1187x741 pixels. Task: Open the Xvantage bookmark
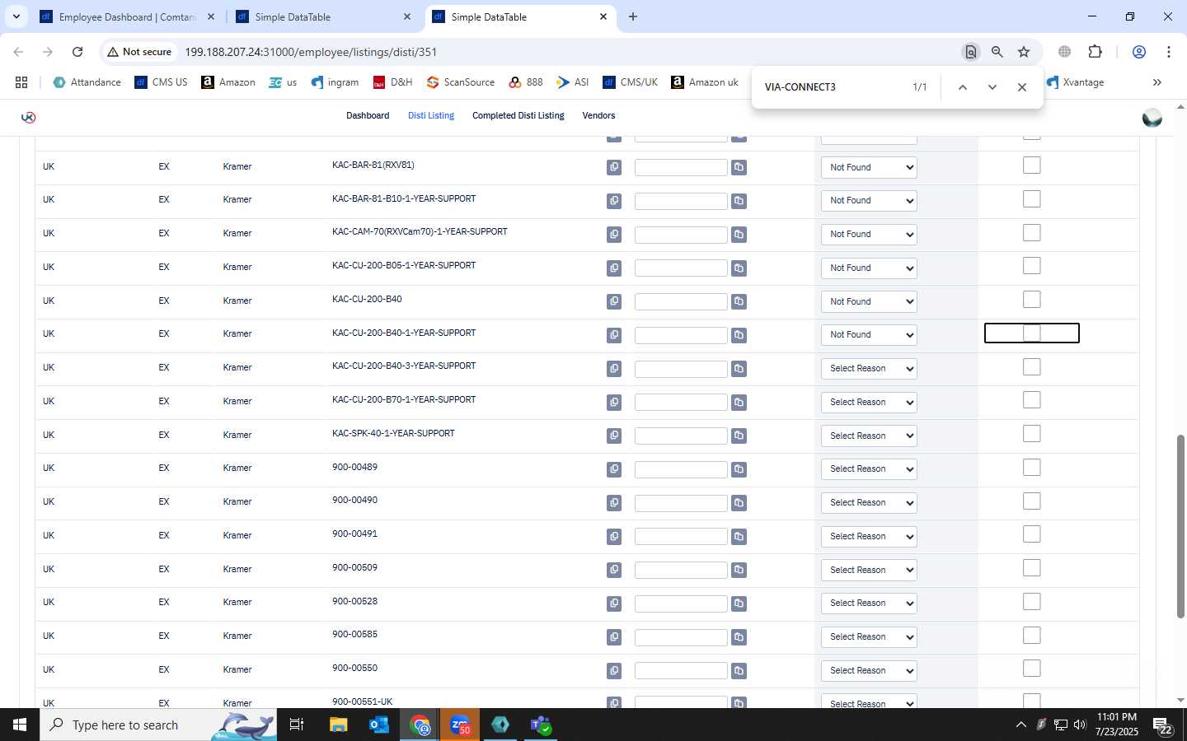tap(1075, 82)
